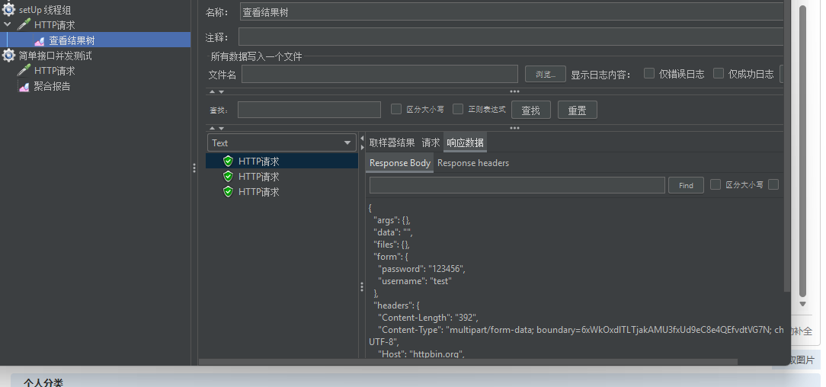Tick 区分大小写 next to 正则表达式
Image resolution: width=826 pixels, height=387 pixels.
pos(396,109)
